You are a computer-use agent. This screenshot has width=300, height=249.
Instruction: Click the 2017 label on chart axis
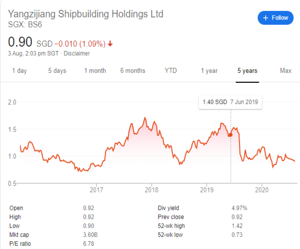96,190
